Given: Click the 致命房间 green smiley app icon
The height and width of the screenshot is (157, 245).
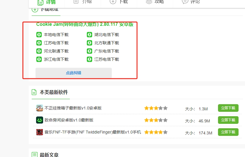Looking at the screenshot, I should [40, 120].
